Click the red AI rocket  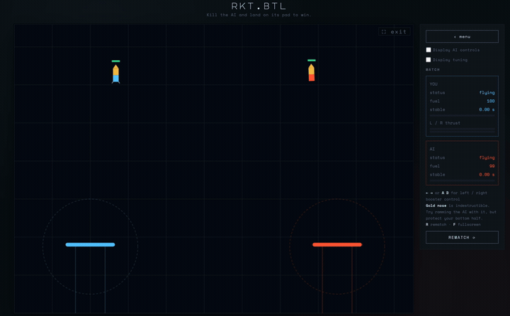pos(312,72)
